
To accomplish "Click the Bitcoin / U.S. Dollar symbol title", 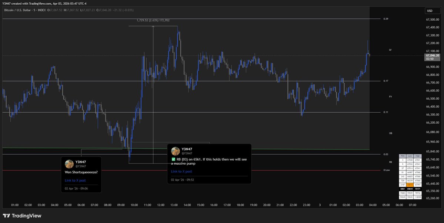I will (x=22, y=10).
